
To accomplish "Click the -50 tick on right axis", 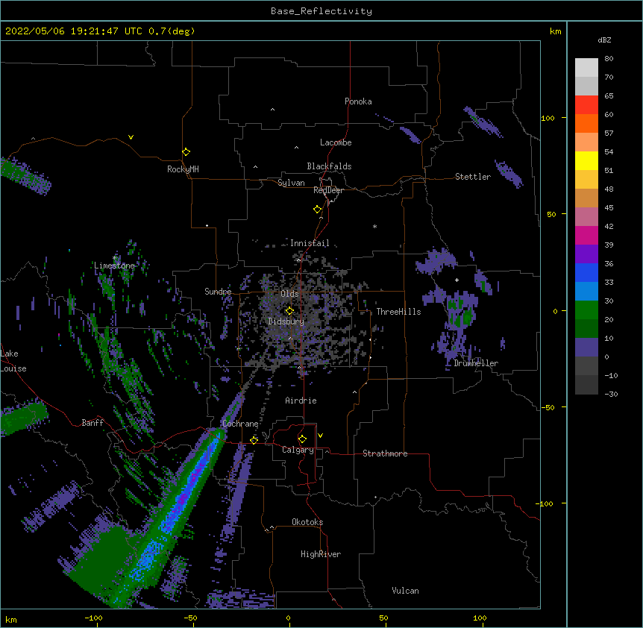I will coord(548,407).
